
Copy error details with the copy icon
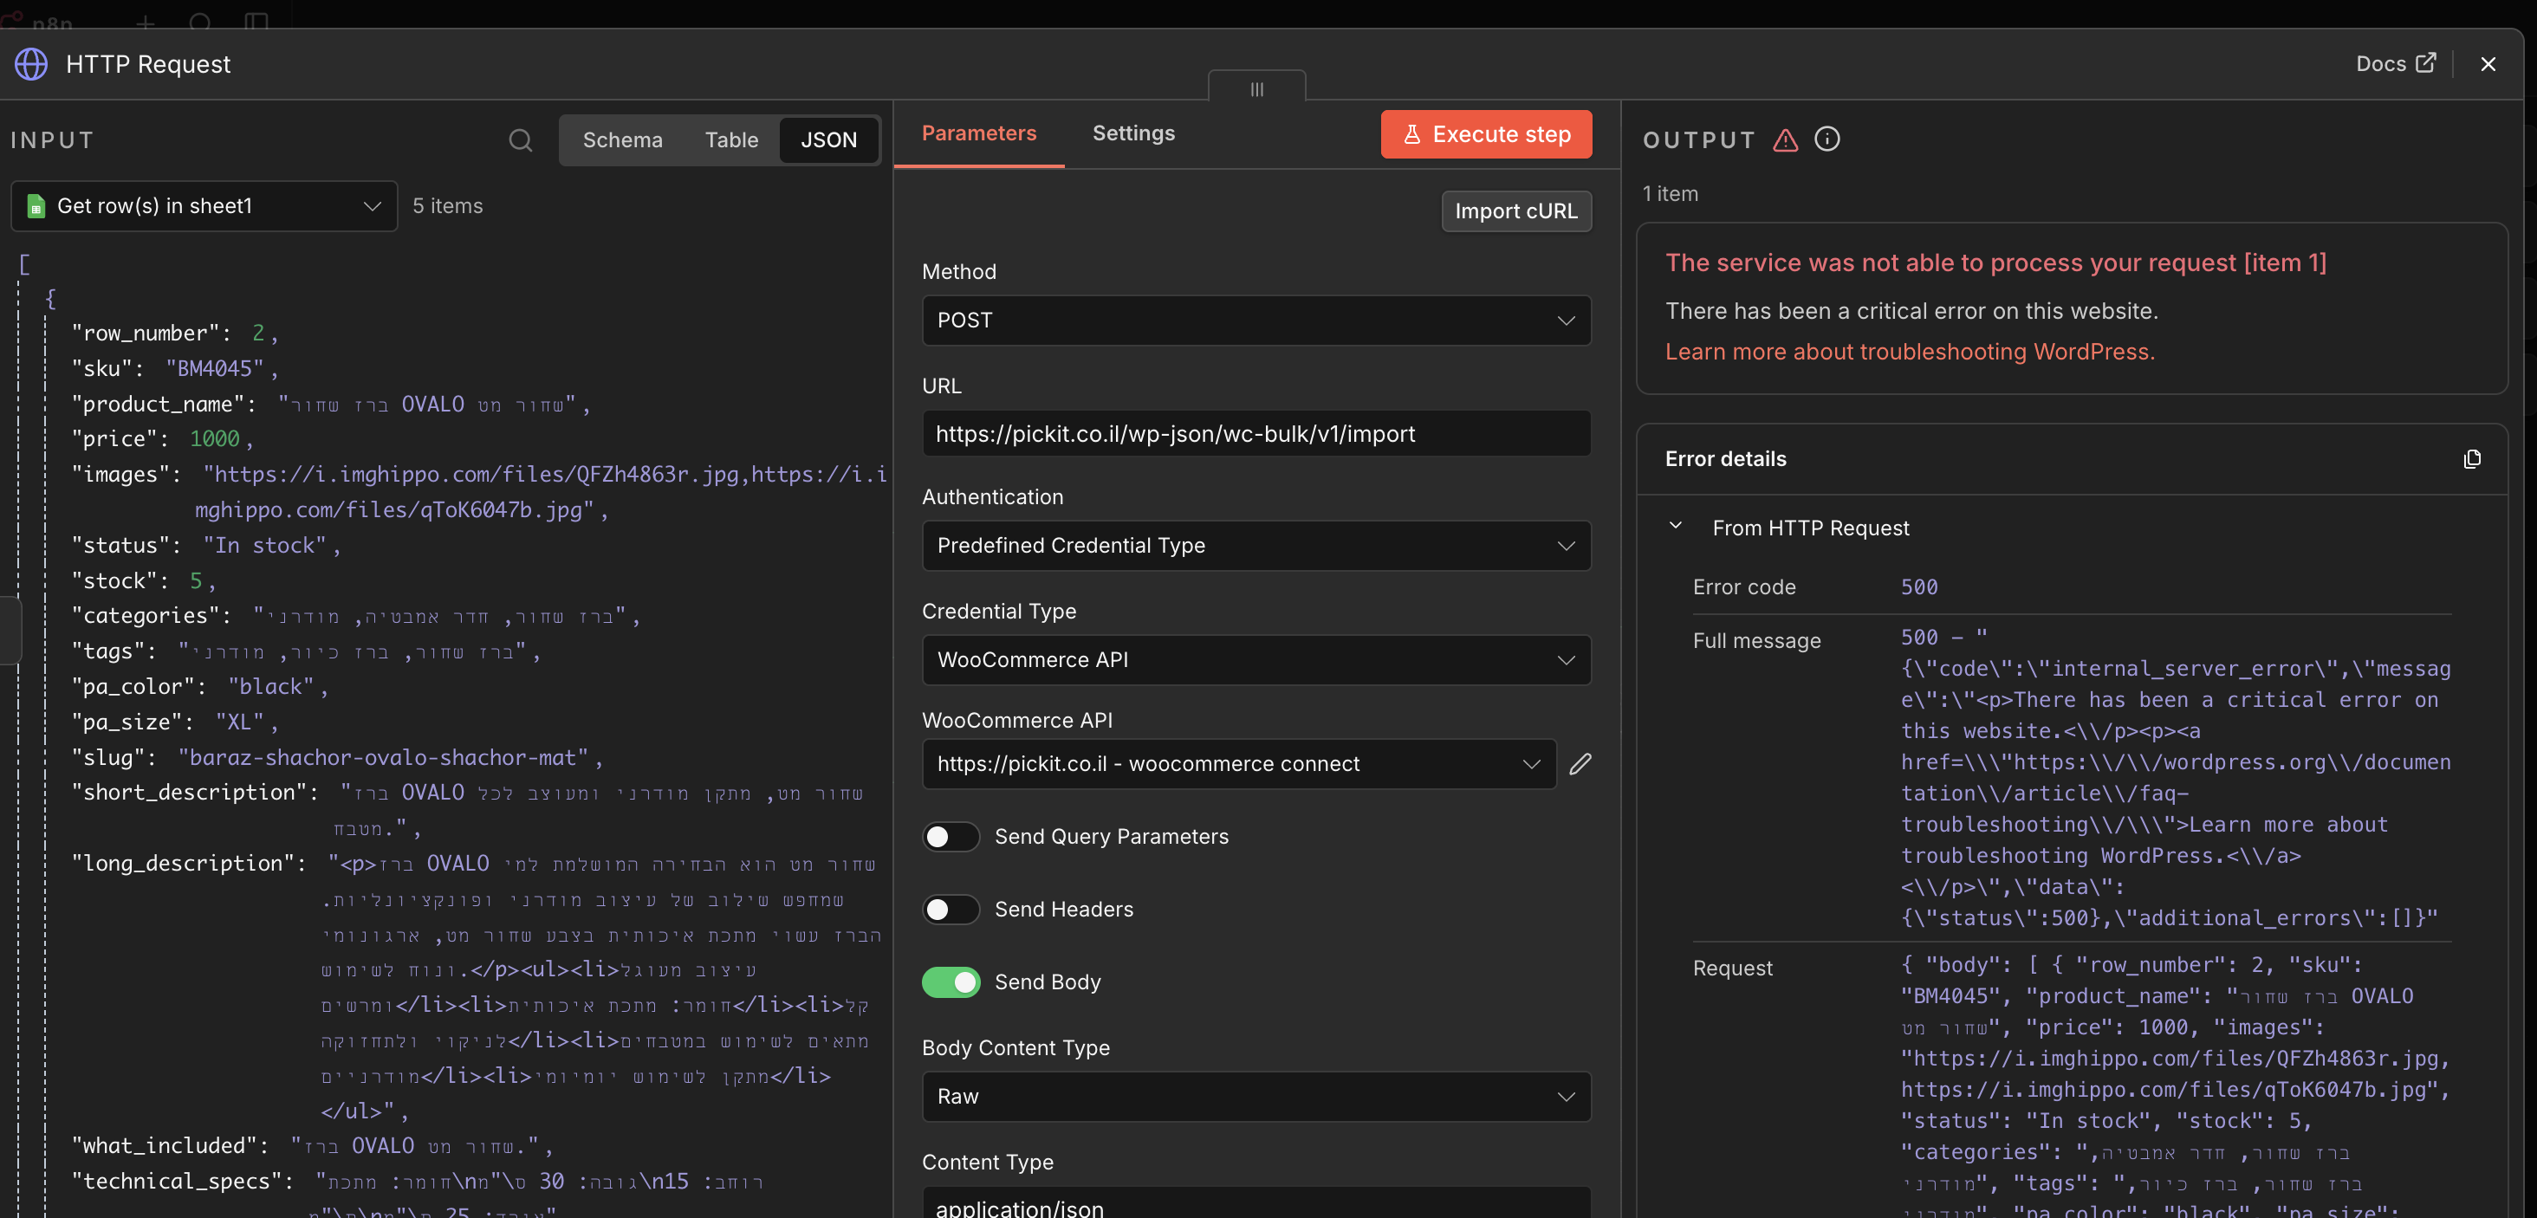(x=2471, y=459)
